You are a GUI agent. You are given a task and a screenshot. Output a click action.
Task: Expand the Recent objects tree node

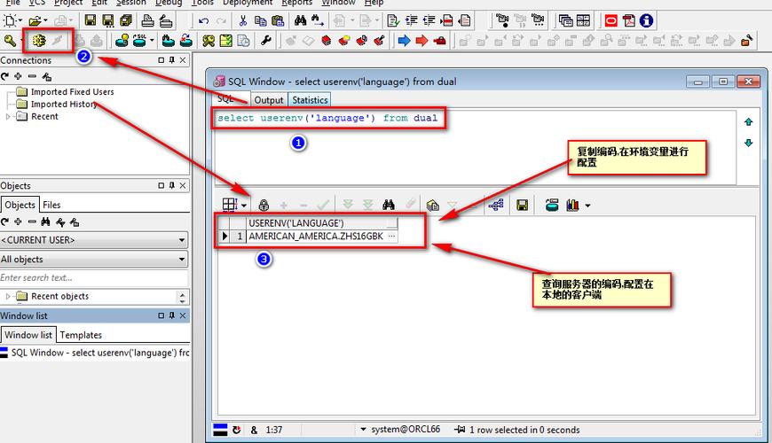(x=8, y=297)
